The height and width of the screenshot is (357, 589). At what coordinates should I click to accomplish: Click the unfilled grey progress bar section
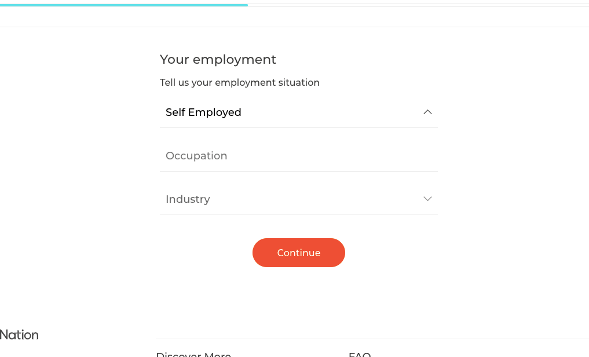pyautogui.click(x=419, y=5)
